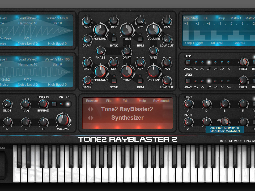Toggle the square button in the LFO1 row

click(188, 62)
